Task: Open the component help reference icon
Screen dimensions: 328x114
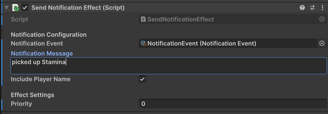Action: (302, 8)
